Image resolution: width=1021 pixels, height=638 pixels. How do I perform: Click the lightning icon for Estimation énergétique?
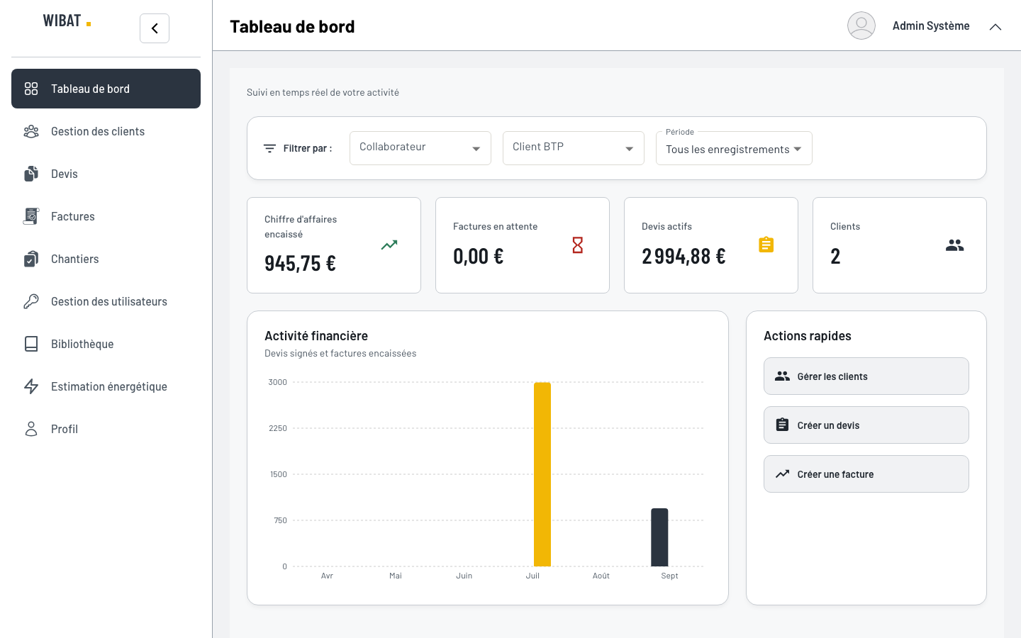[x=31, y=386]
